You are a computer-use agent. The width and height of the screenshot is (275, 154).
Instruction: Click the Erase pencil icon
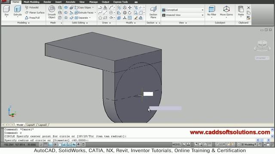(x=136, y=18)
